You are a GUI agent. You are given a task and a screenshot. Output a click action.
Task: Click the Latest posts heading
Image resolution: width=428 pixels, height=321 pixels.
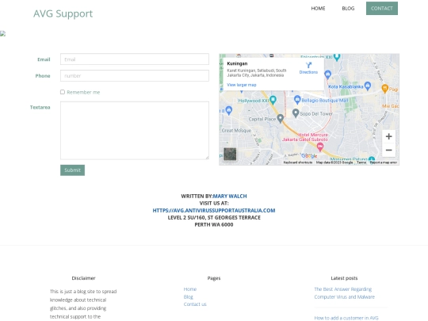pyautogui.click(x=344, y=278)
